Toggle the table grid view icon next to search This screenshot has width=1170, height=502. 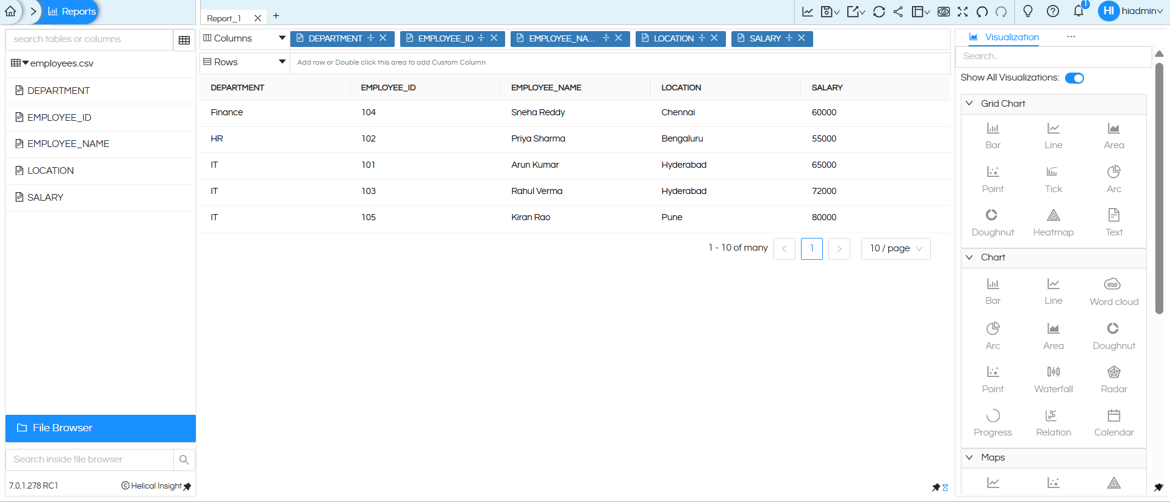[x=184, y=40]
